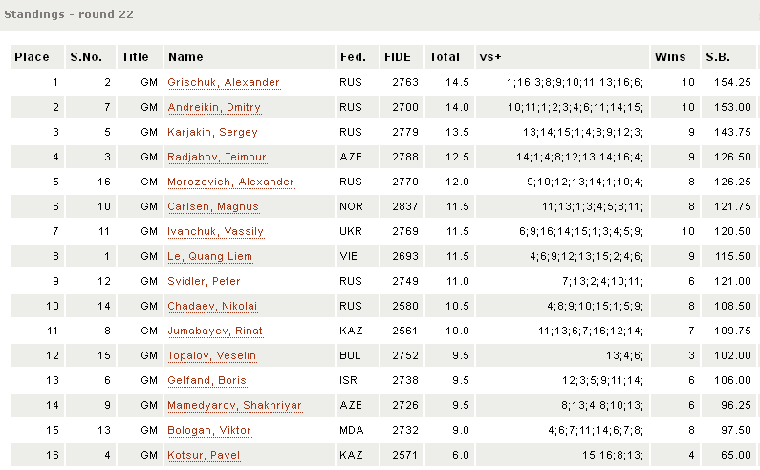Open Jumabayev, Rinat profile link
The image size is (760, 470).
[x=215, y=331]
